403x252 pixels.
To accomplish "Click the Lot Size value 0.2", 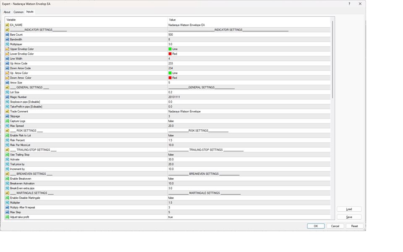I will (x=170, y=92).
